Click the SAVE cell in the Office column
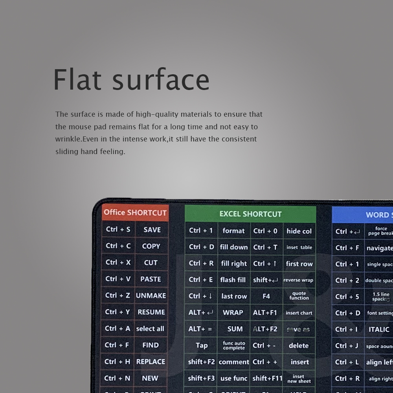 (x=152, y=230)
